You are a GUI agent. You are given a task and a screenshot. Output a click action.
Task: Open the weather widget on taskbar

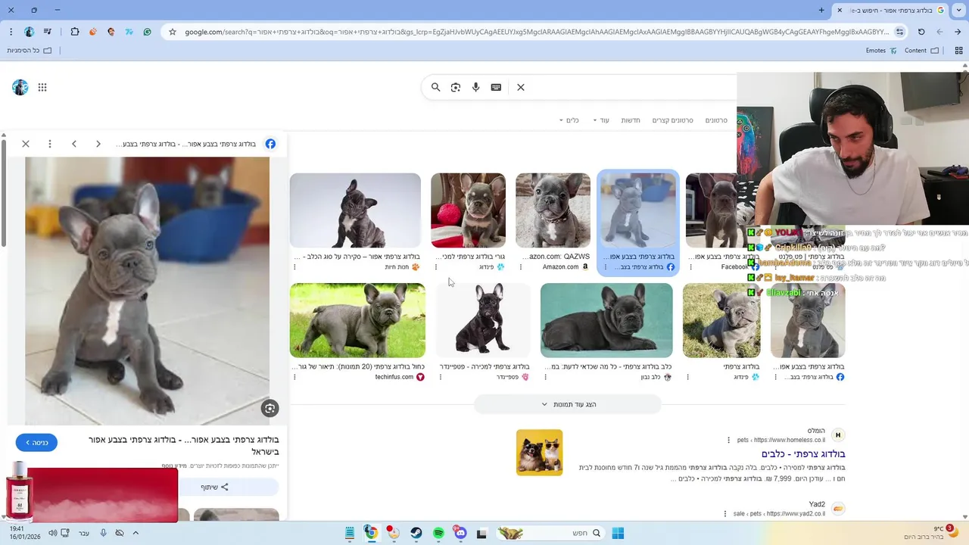point(930,533)
